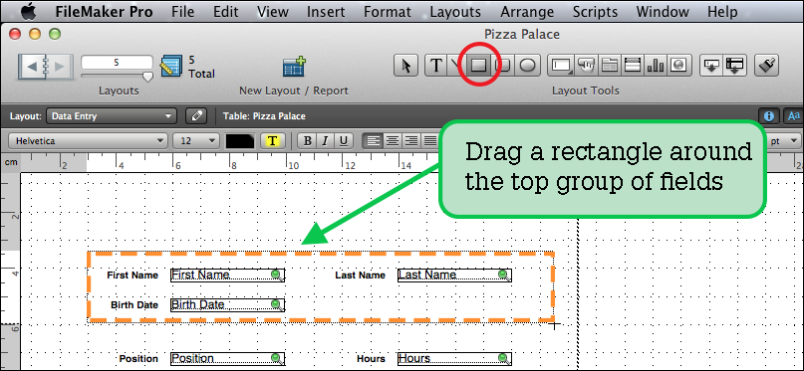Open the Edit menu
The height and width of the screenshot is (371, 804).
click(x=225, y=12)
